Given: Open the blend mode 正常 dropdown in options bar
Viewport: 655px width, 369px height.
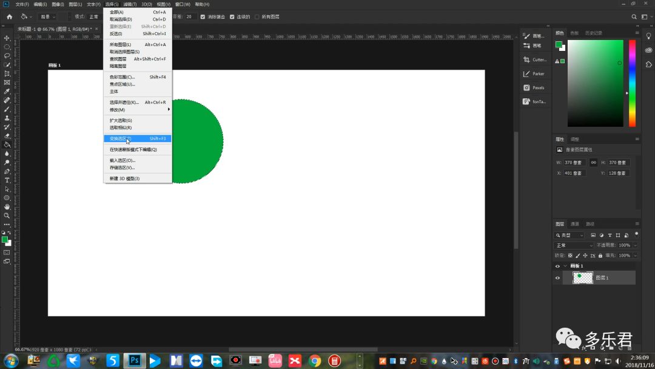Looking at the screenshot, I should click(95, 17).
